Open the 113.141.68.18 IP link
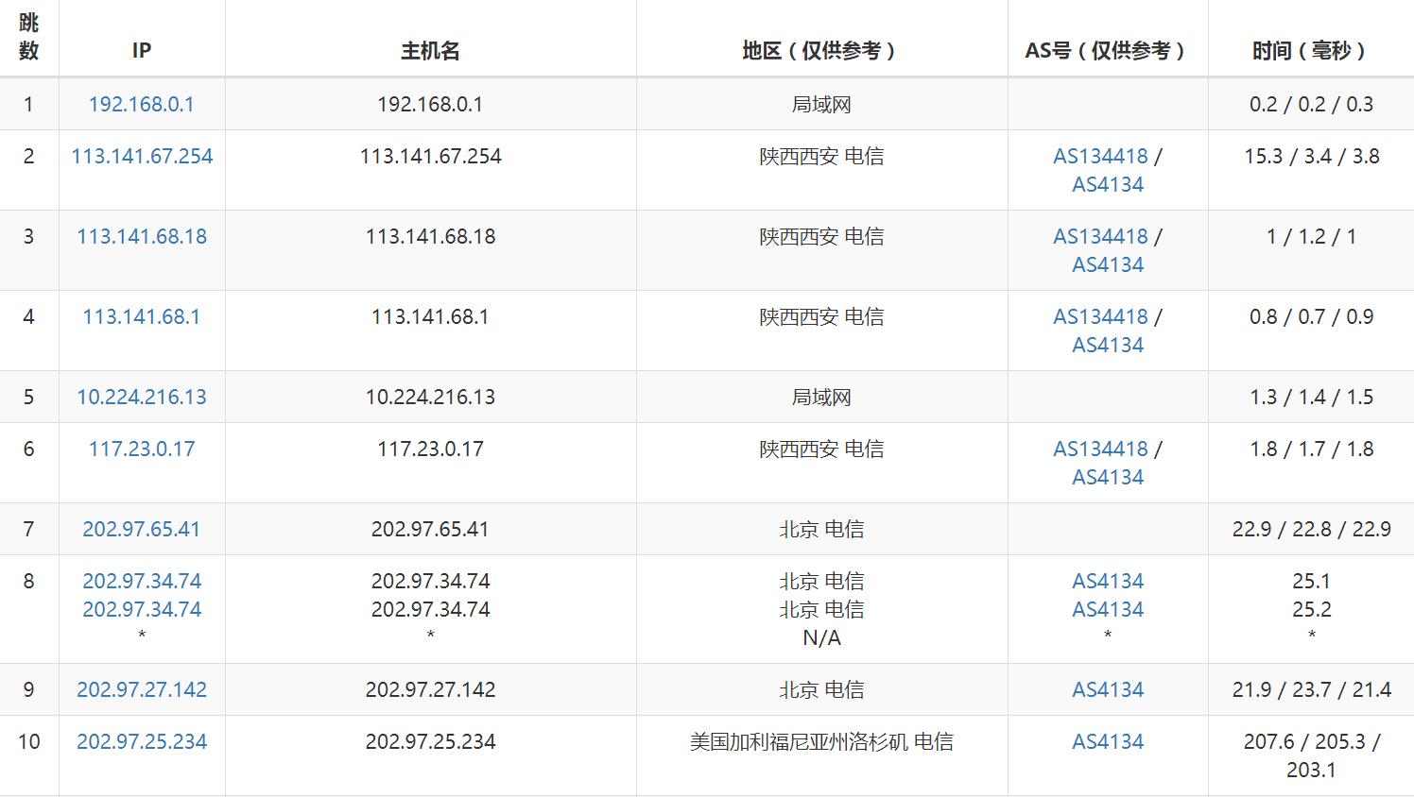 tap(142, 236)
